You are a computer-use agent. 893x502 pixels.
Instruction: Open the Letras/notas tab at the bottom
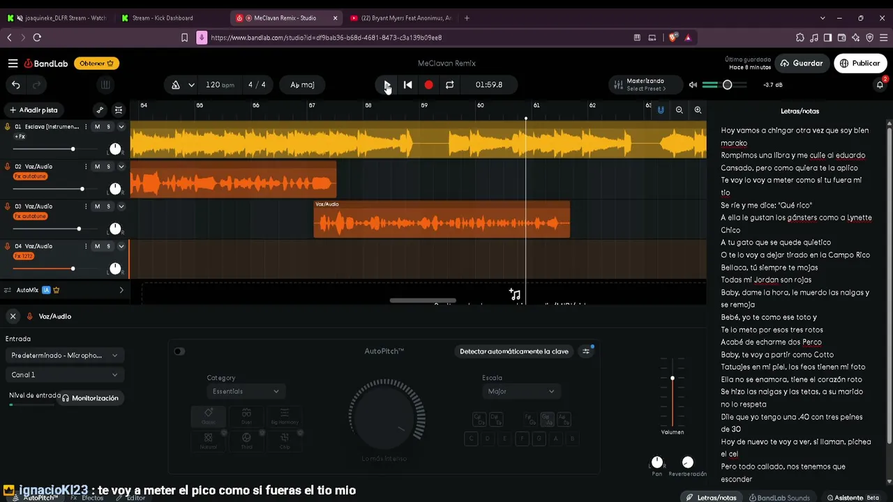pos(712,498)
